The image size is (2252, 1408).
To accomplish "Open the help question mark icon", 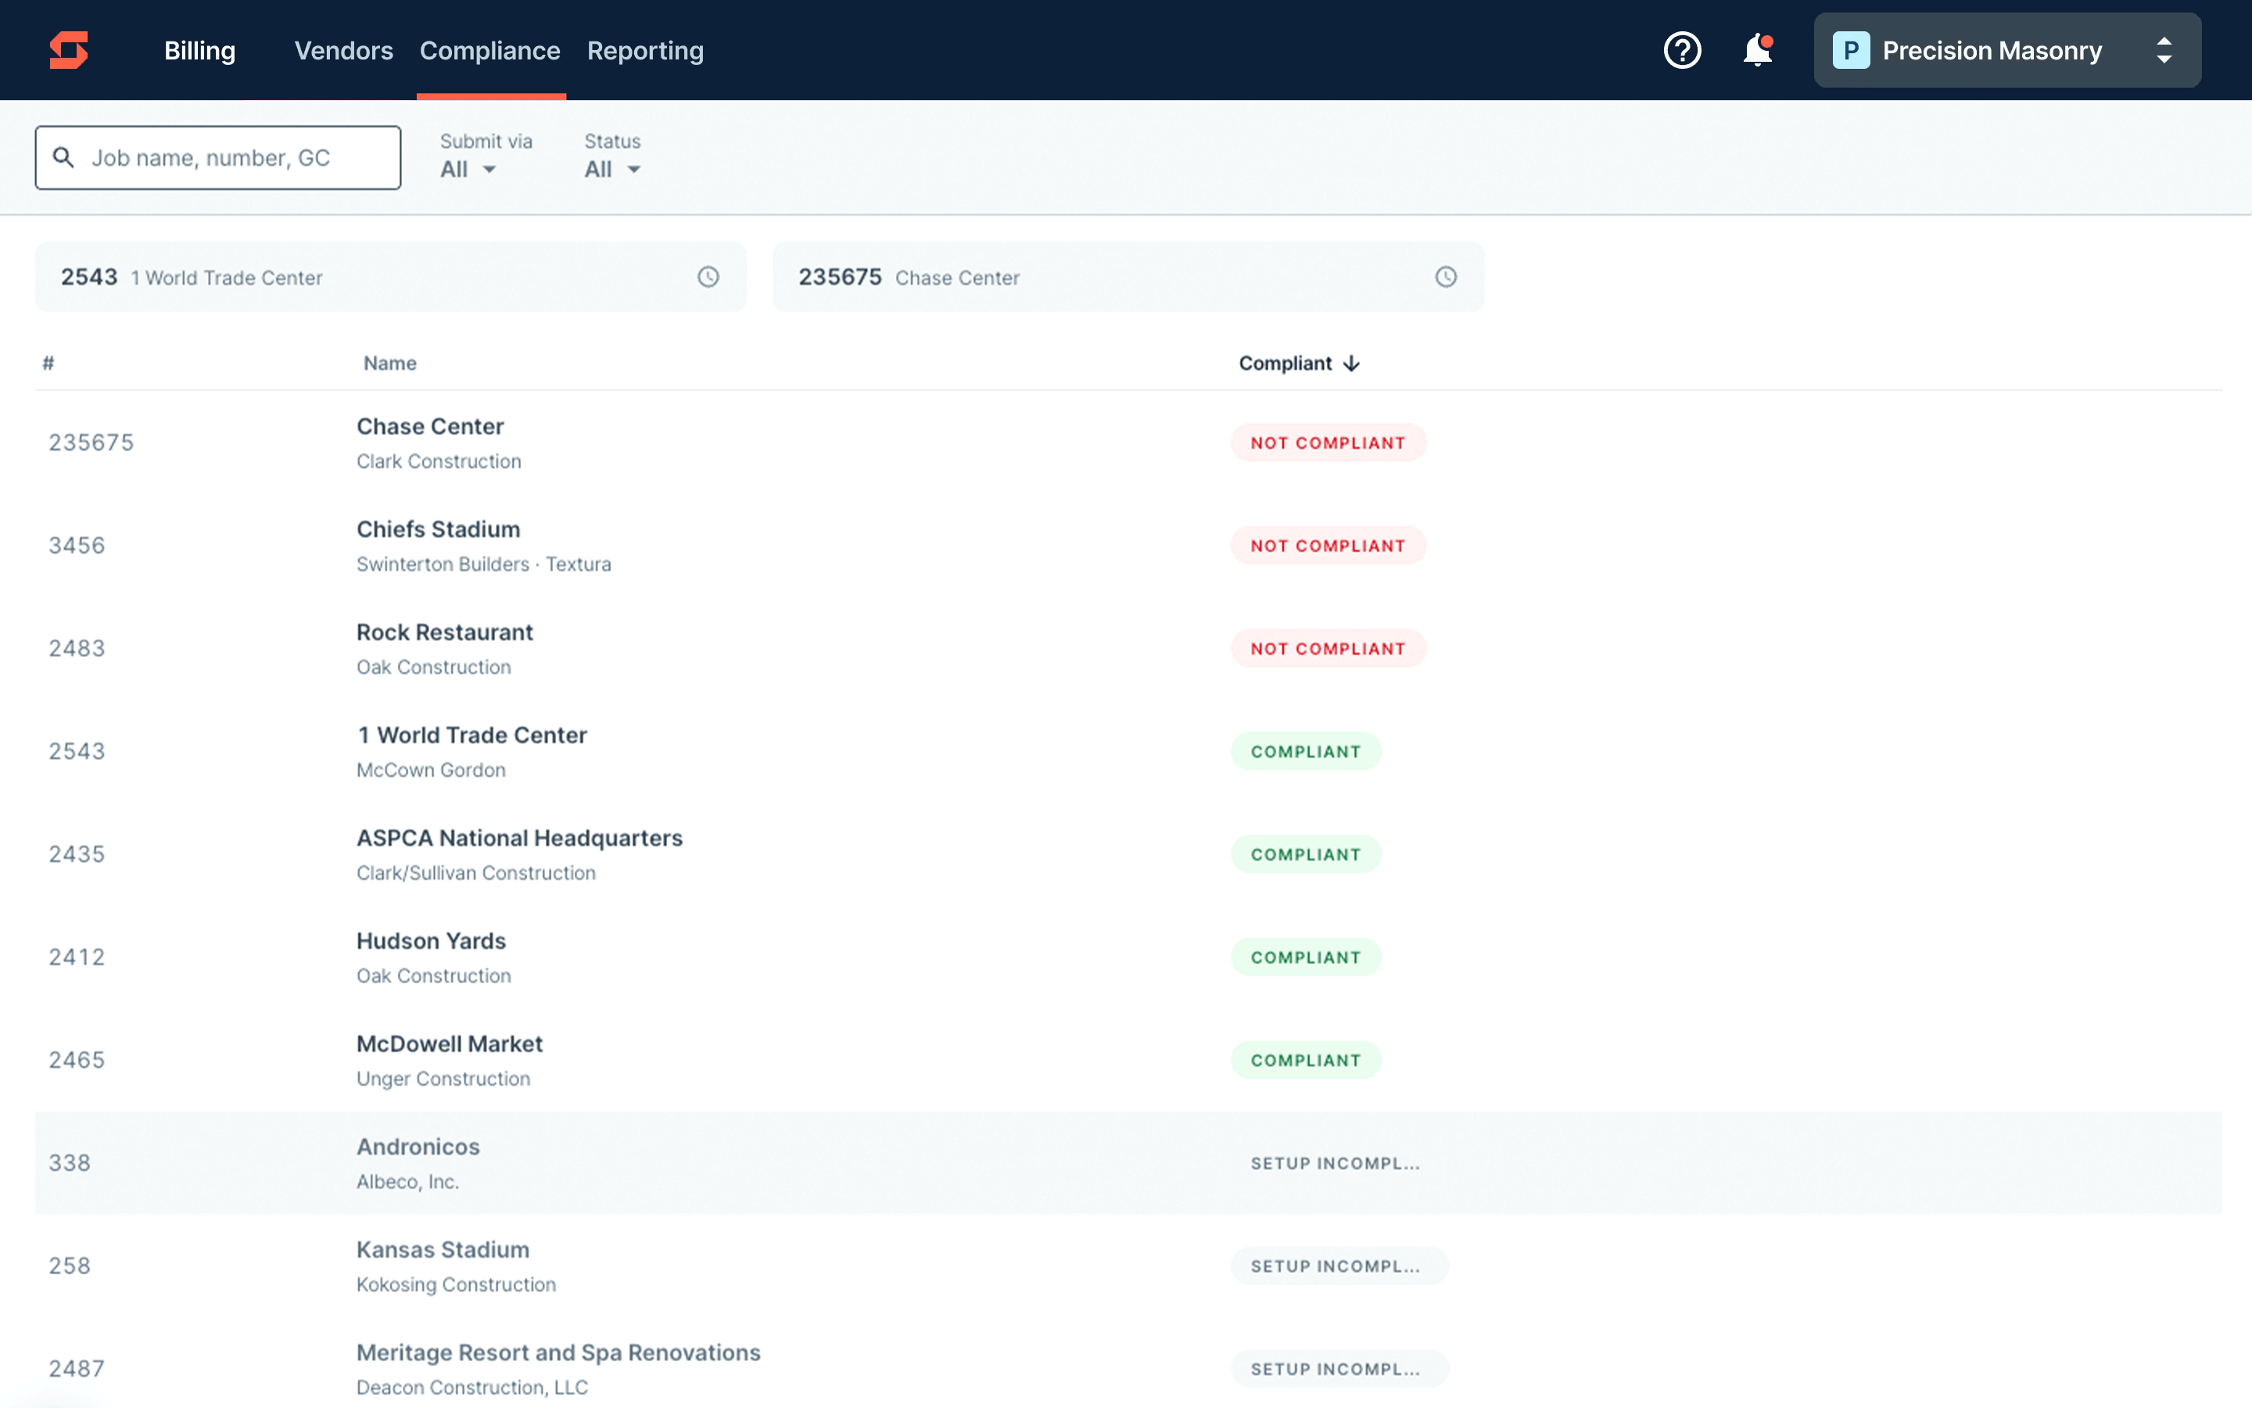I will [x=1681, y=50].
